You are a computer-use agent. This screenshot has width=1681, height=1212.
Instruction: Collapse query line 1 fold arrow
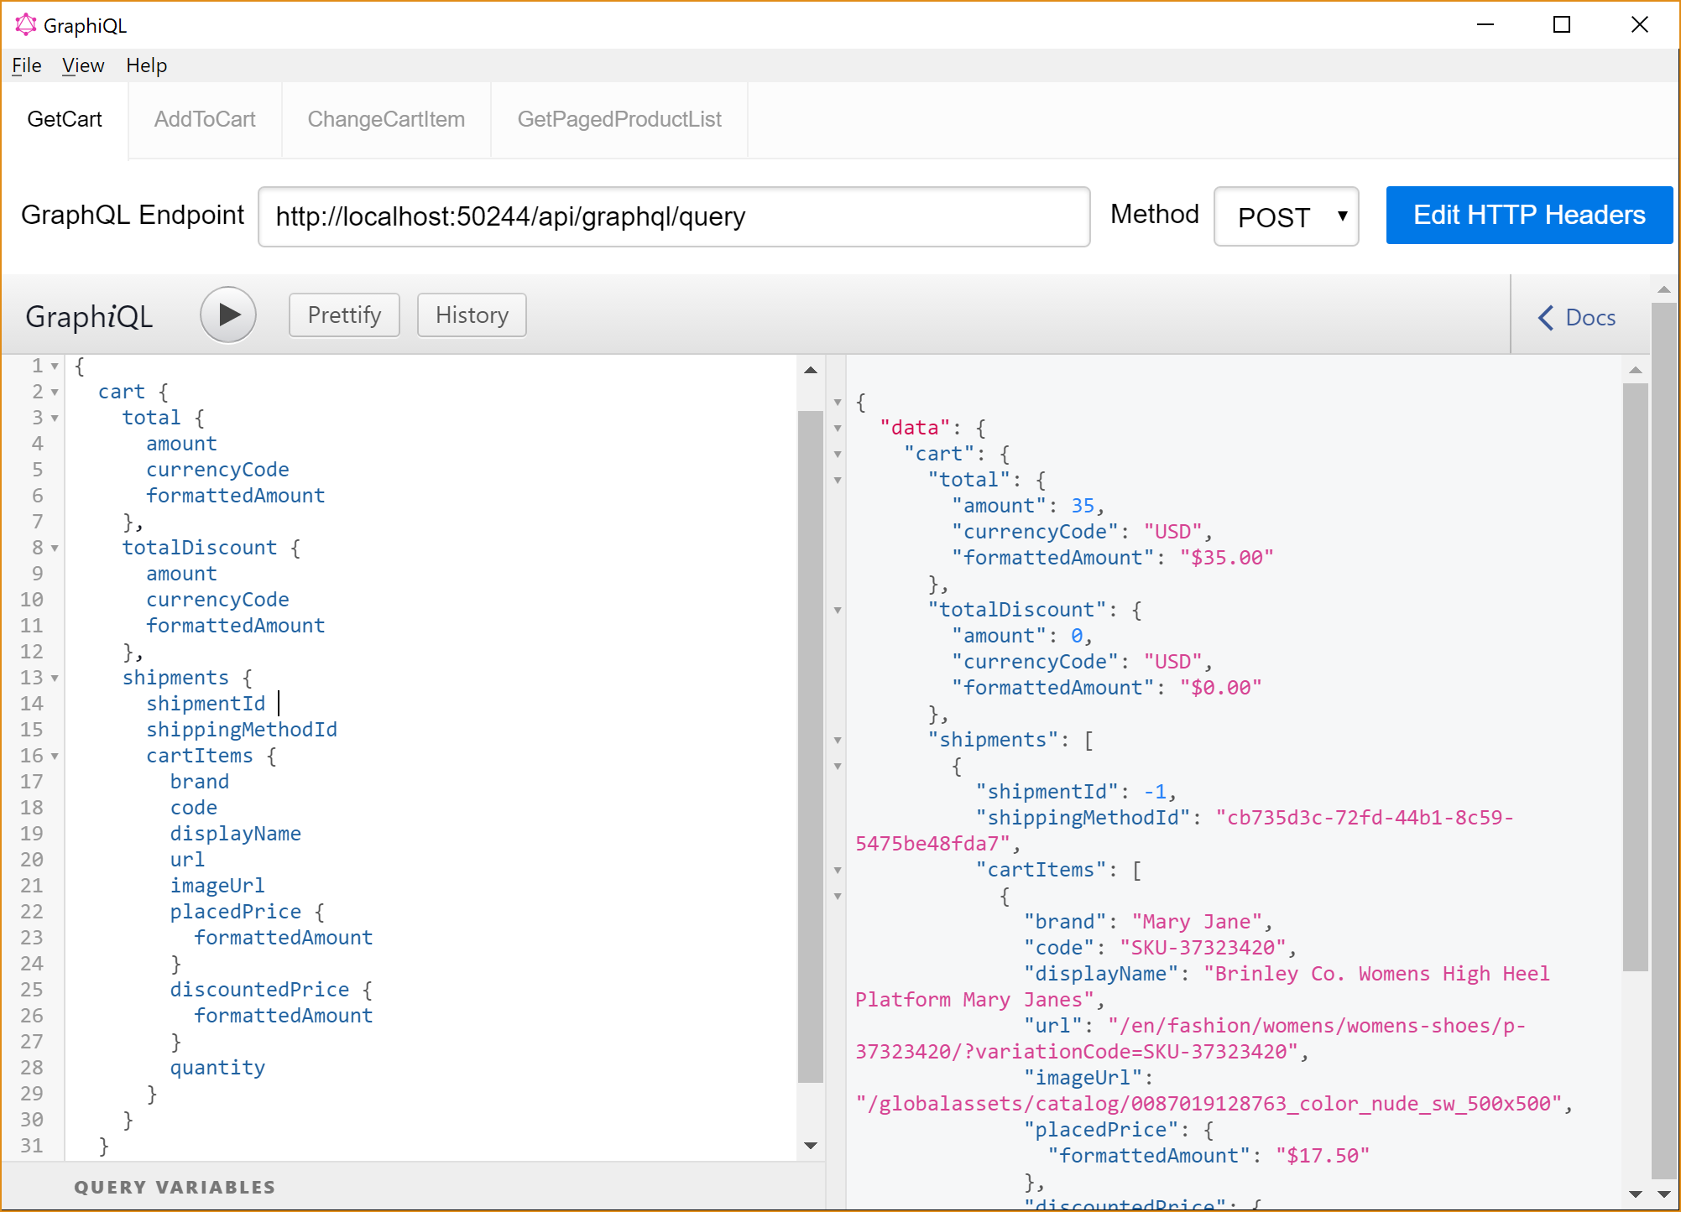pyautogui.click(x=55, y=367)
